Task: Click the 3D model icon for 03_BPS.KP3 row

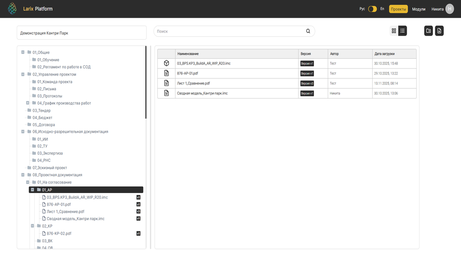Action: click(x=166, y=63)
